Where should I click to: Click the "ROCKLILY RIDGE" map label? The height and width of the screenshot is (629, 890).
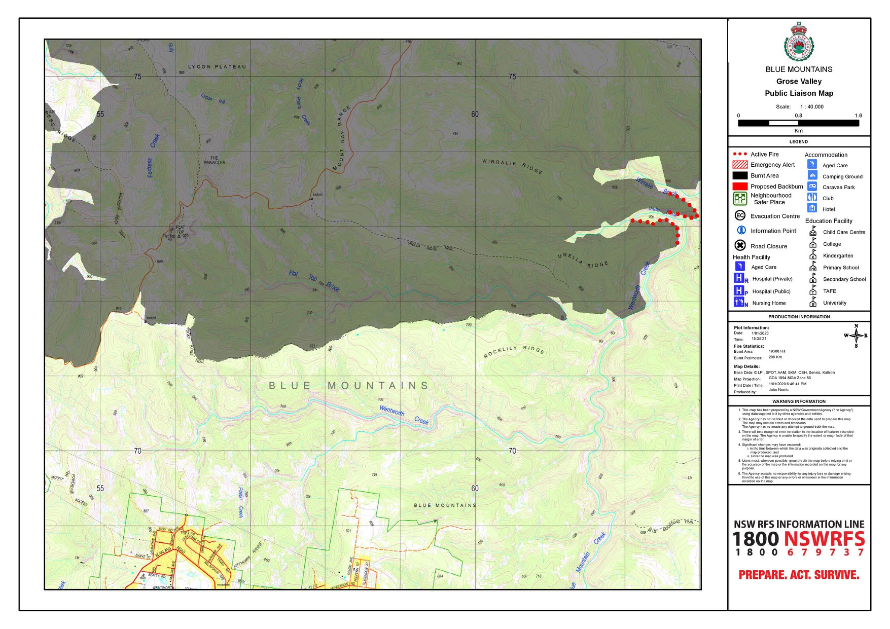pos(514,351)
